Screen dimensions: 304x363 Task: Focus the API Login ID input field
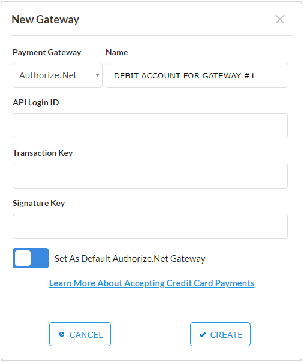[151, 126]
